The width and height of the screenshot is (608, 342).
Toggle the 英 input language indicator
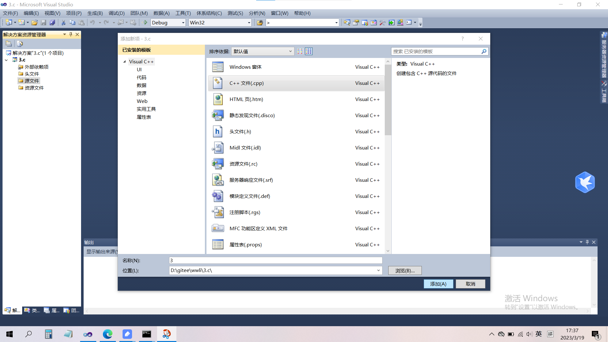pos(539,334)
